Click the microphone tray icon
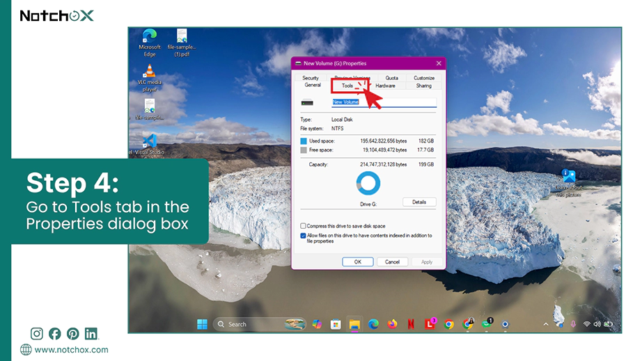The image size is (642, 361). (573, 324)
